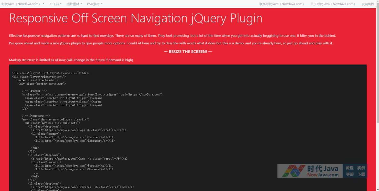Click the caret arrow beside 时代Java (NowJava.com)
Image resolution: width=379 pixels, height=191 pixels.
[x=43, y=4]
